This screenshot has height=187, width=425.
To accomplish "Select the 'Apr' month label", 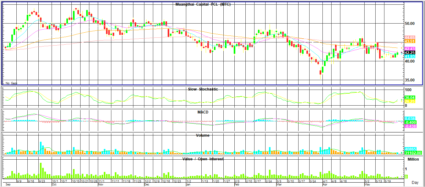I will click(325, 185).
